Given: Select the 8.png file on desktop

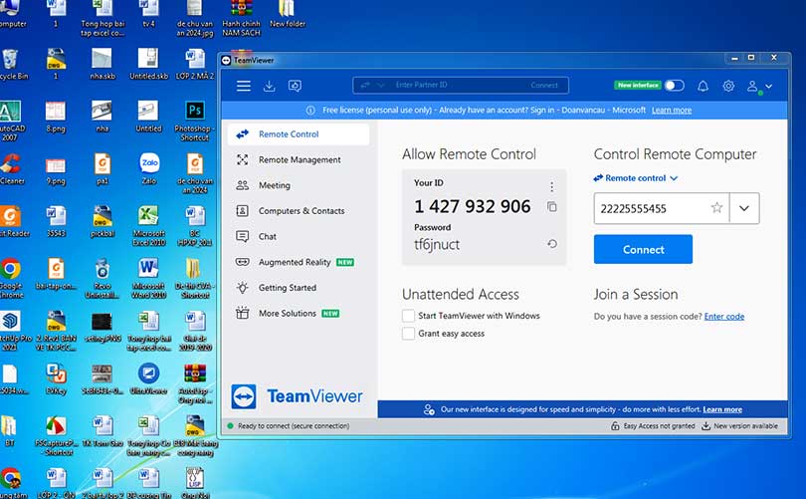Looking at the screenshot, I should pos(56,117).
